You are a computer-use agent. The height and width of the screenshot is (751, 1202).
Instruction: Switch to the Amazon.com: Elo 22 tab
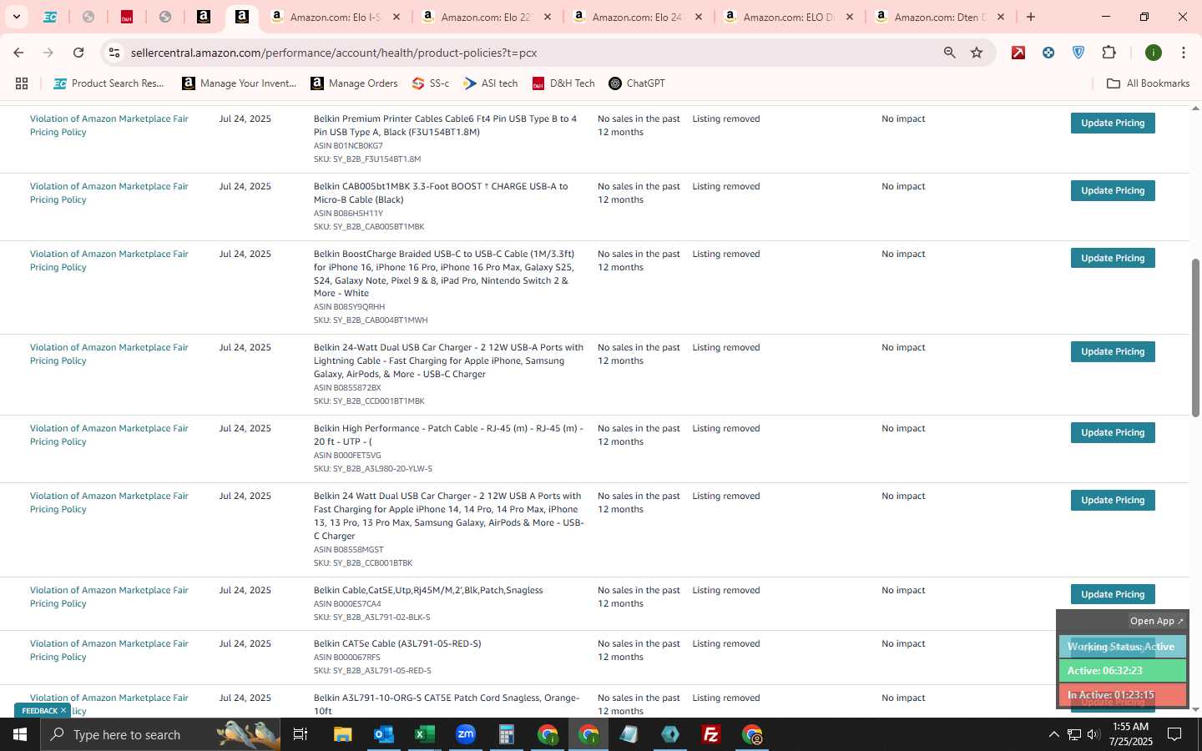[487, 17]
